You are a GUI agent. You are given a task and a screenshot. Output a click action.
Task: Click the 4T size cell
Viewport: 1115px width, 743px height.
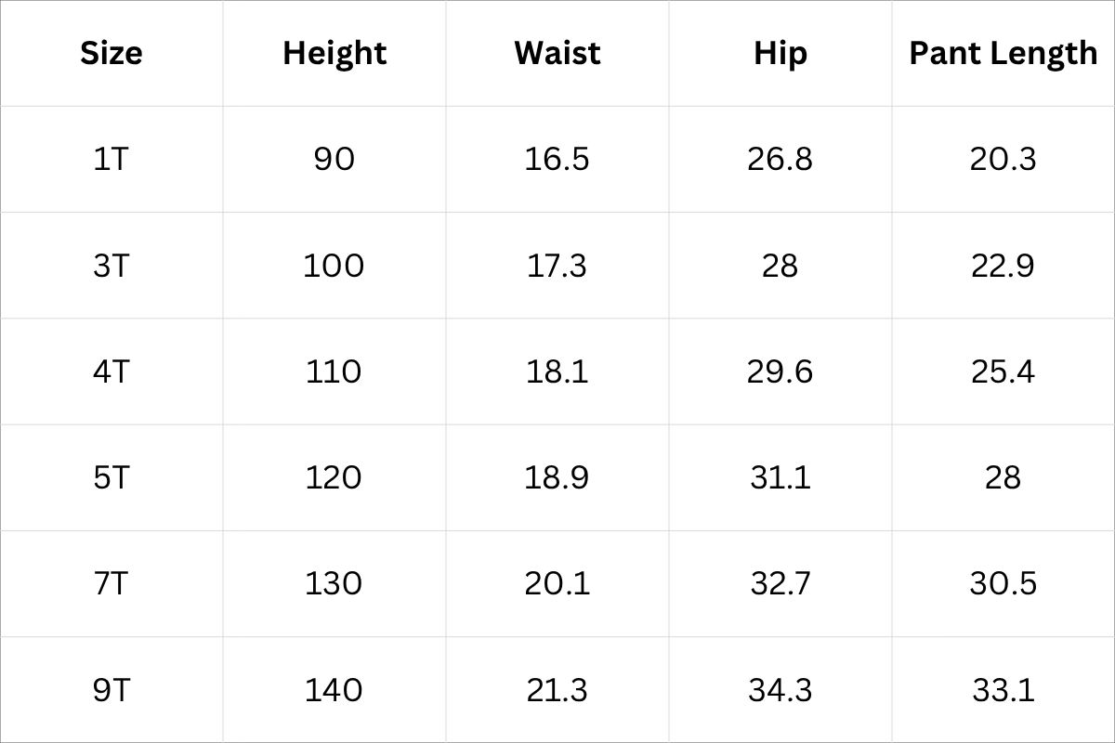click(x=111, y=371)
